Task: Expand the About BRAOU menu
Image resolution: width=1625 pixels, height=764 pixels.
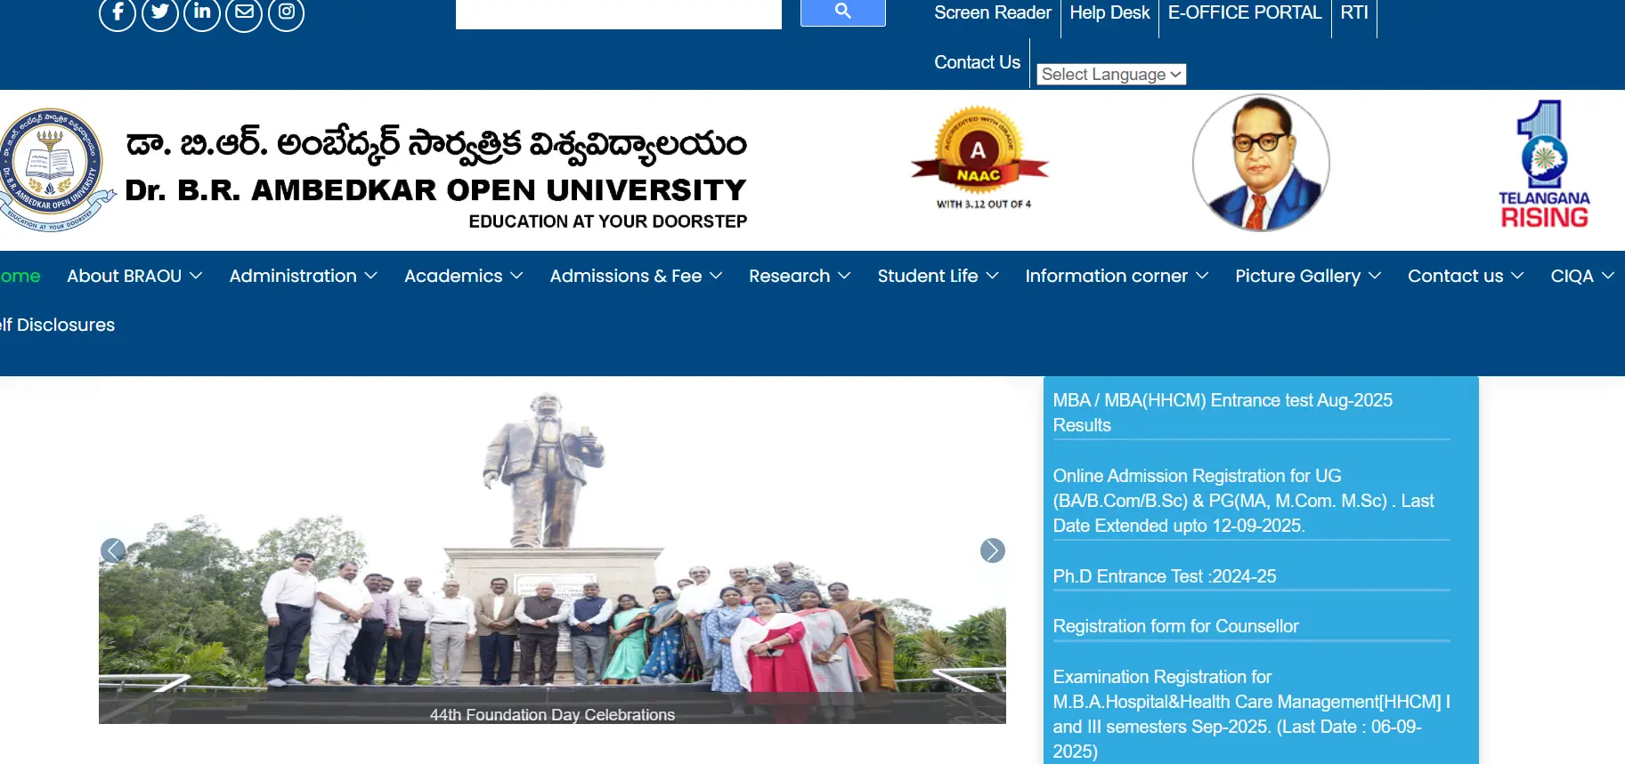Action: tap(134, 276)
